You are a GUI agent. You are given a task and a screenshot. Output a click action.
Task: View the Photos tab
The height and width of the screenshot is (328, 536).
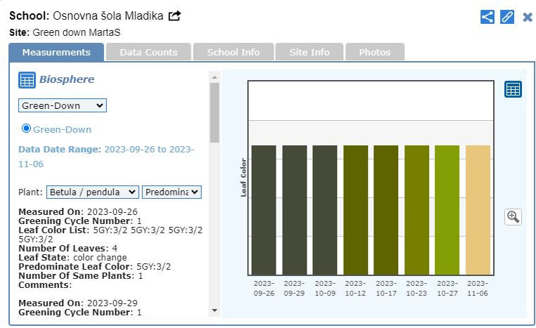(375, 52)
